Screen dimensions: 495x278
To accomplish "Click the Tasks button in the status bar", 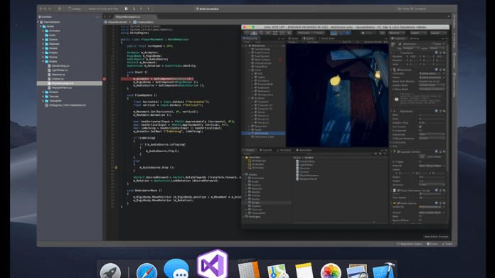I will coord(447,244).
